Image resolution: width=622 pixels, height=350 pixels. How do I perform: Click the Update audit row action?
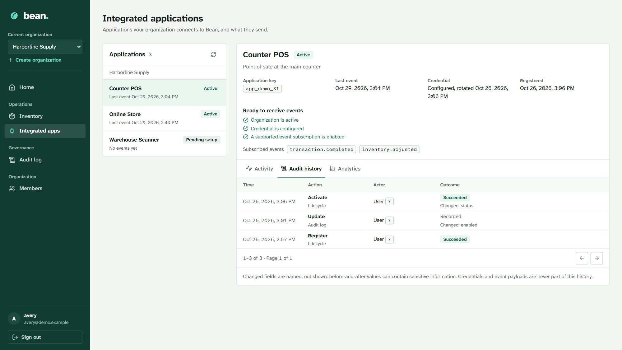pyautogui.click(x=316, y=217)
